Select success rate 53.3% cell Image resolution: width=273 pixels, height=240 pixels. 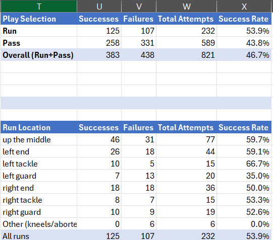click(244, 200)
